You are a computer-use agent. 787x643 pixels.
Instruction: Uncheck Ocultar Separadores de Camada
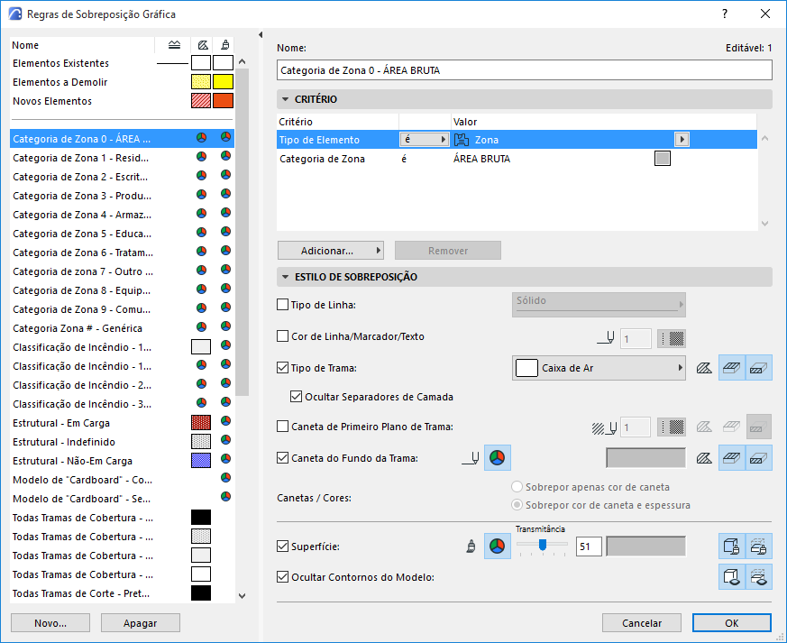tap(296, 397)
